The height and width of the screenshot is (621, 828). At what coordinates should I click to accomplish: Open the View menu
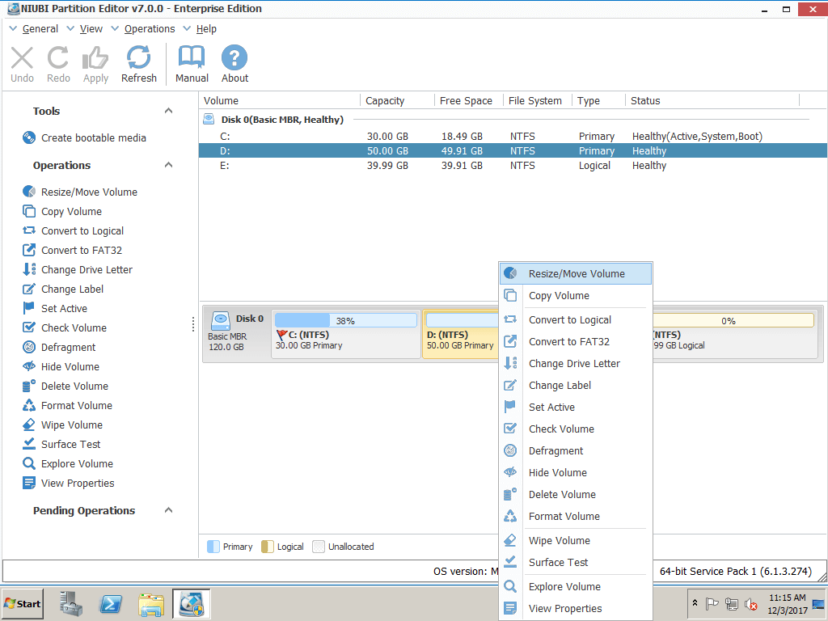coord(91,29)
